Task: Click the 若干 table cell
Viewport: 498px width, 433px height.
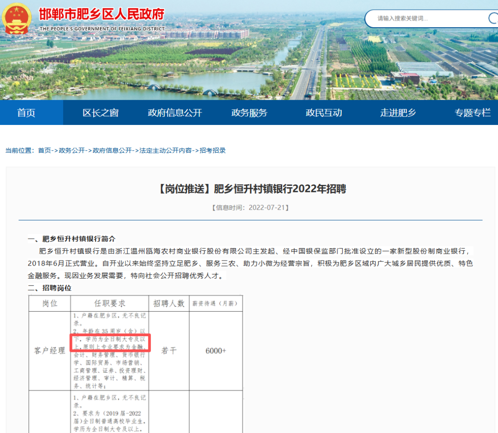Action: pyautogui.click(x=169, y=351)
